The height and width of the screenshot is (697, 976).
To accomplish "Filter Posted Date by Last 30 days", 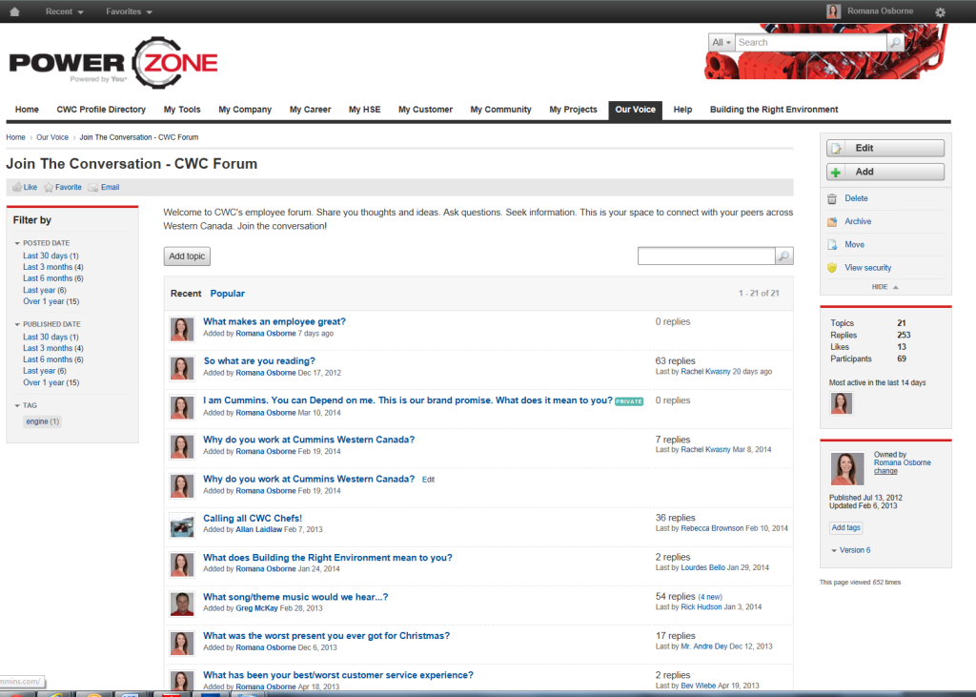I will [46, 256].
